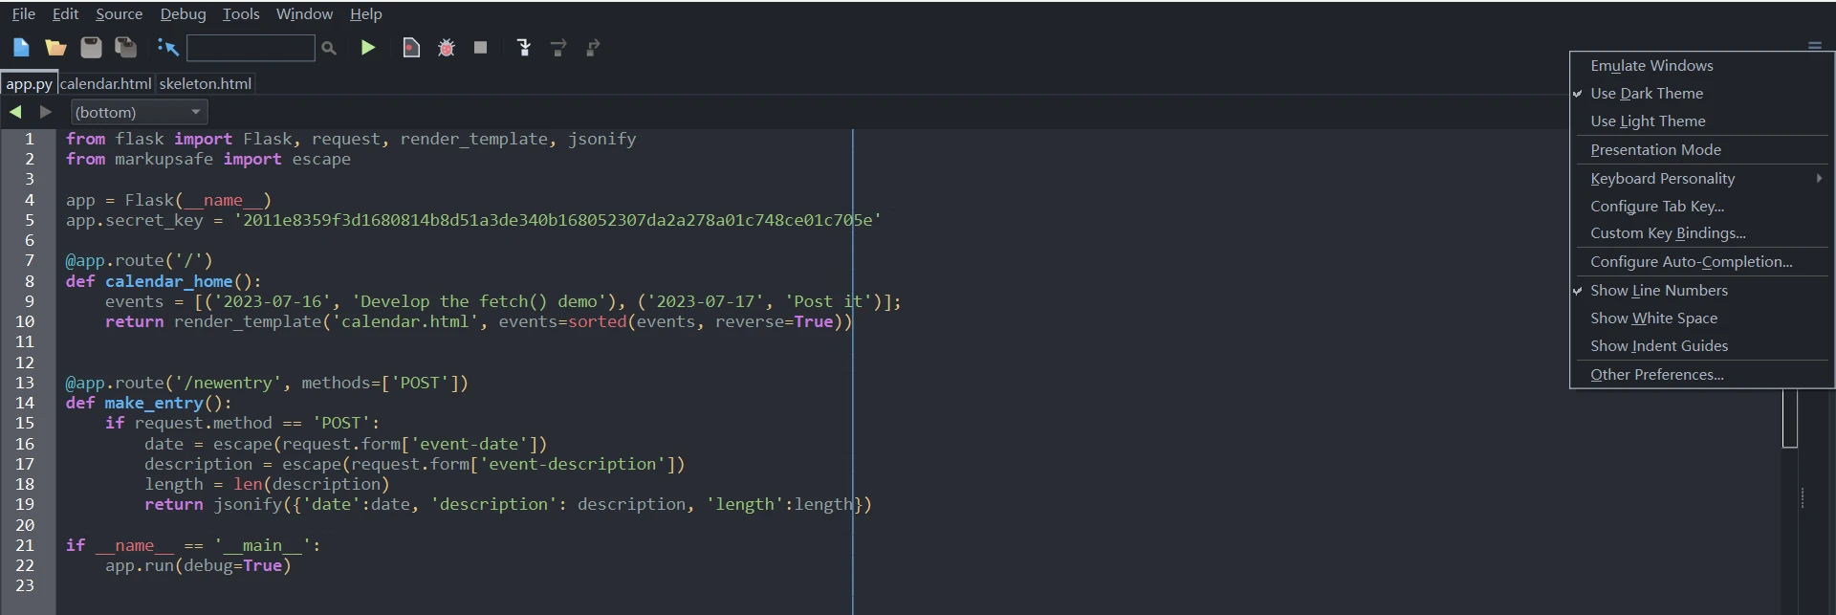
Task: Start debugging with green play icon
Action: pyautogui.click(x=368, y=48)
